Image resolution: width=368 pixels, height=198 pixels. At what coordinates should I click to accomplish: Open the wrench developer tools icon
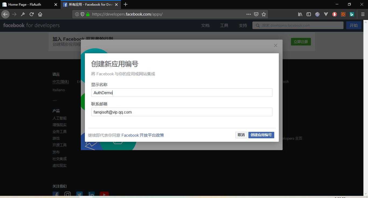23,14
